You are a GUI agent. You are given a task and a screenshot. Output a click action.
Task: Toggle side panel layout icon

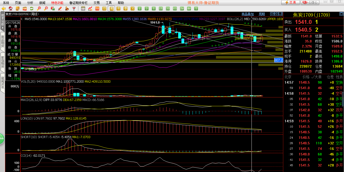(281, 14)
